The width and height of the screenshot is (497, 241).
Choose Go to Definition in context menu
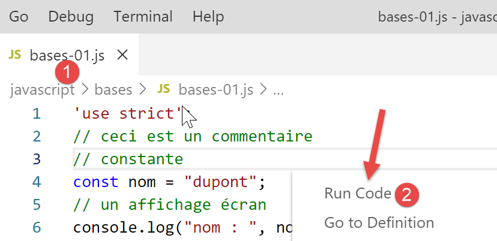click(x=379, y=223)
